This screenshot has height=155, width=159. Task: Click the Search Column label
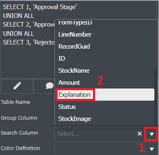click(20, 133)
